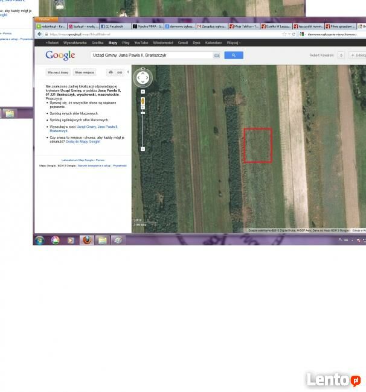Open +Robert in the Google bar
This screenshot has width=366, height=392.
coord(52,43)
